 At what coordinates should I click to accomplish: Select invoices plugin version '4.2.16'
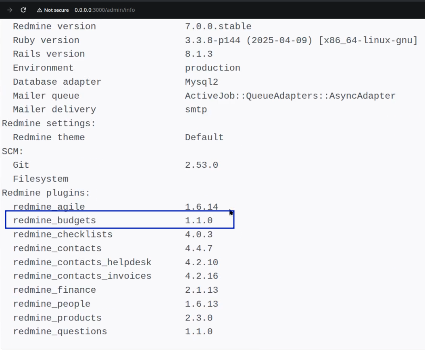(x=202, y=276)
